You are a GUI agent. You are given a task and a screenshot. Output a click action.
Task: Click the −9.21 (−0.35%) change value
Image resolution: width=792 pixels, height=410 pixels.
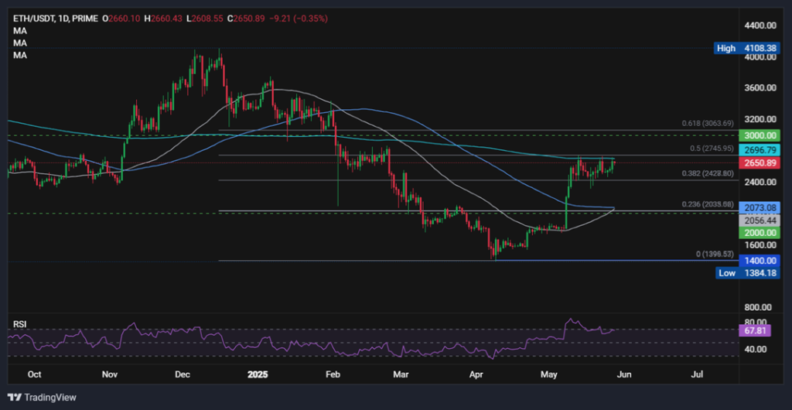[299, 19]
